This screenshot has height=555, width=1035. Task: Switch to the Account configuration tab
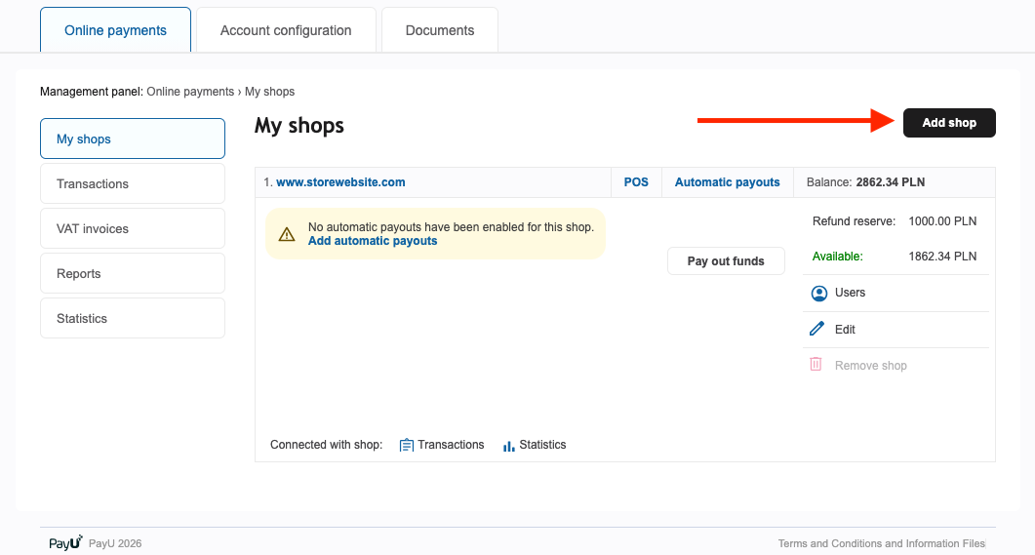click(286, 30)
